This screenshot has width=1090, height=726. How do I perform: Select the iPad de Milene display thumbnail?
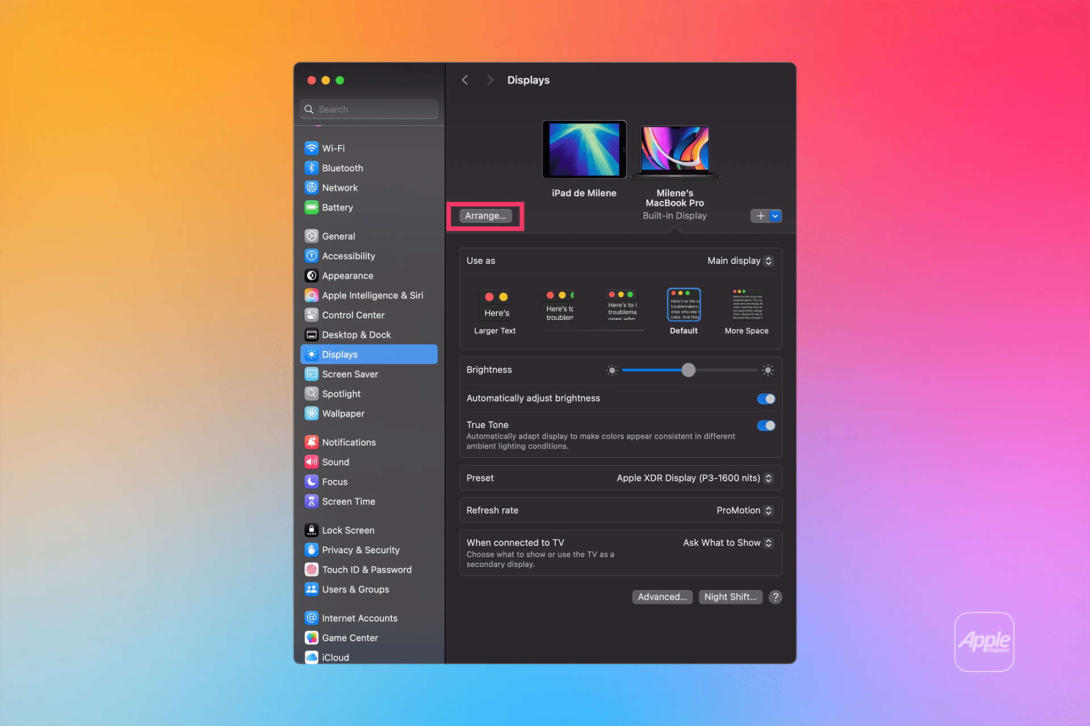point(584,150)
